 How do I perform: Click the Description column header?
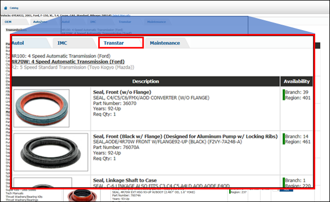click(146, 82)
